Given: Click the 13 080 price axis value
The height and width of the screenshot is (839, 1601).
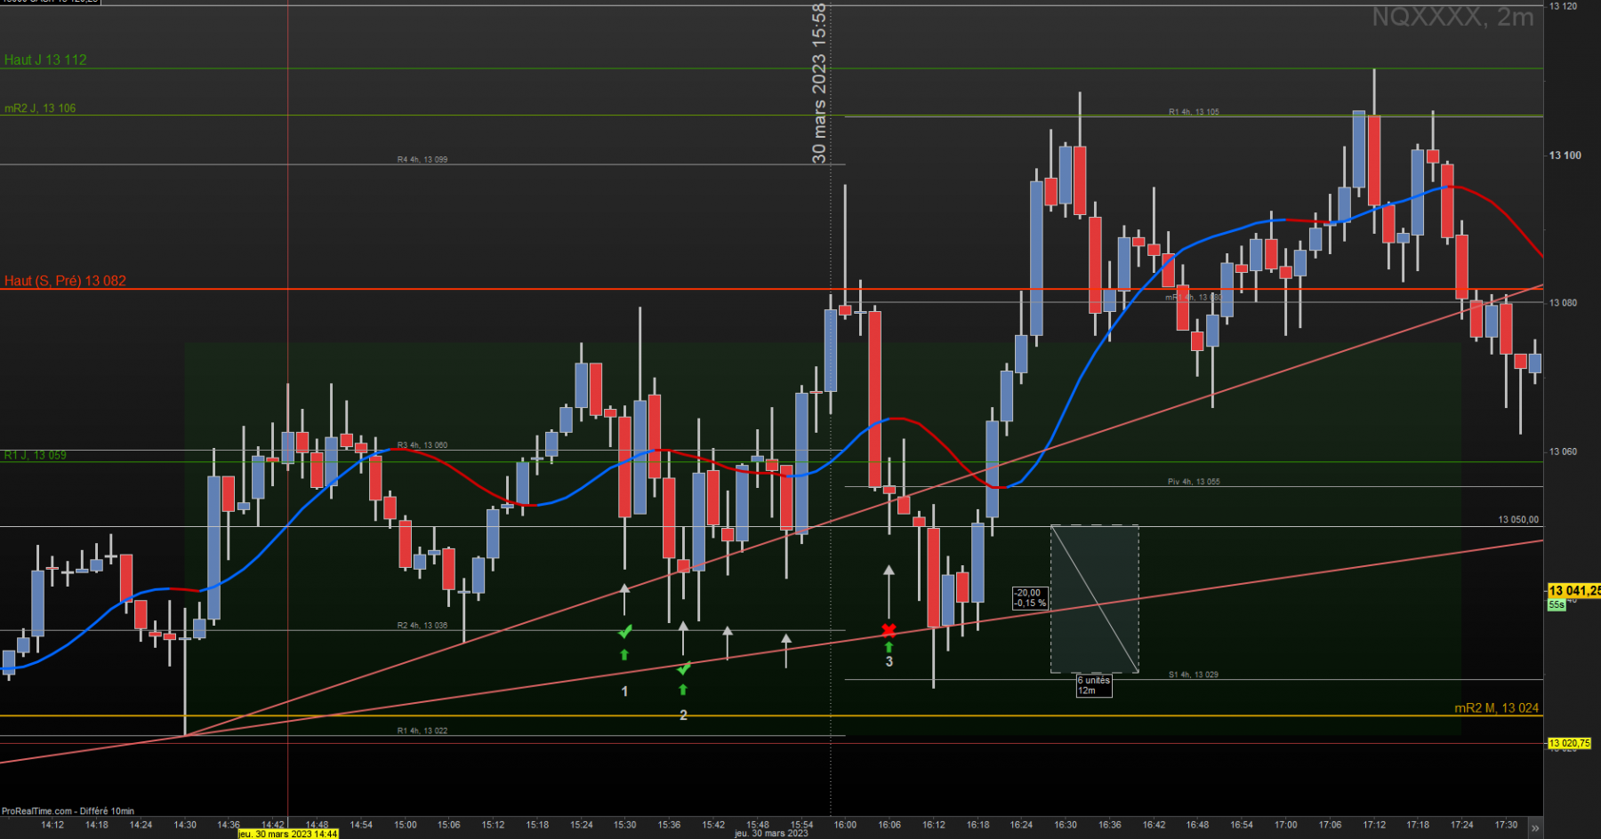Looking at the screenshot, I should pyautogui.click(x=1563, y=303).
